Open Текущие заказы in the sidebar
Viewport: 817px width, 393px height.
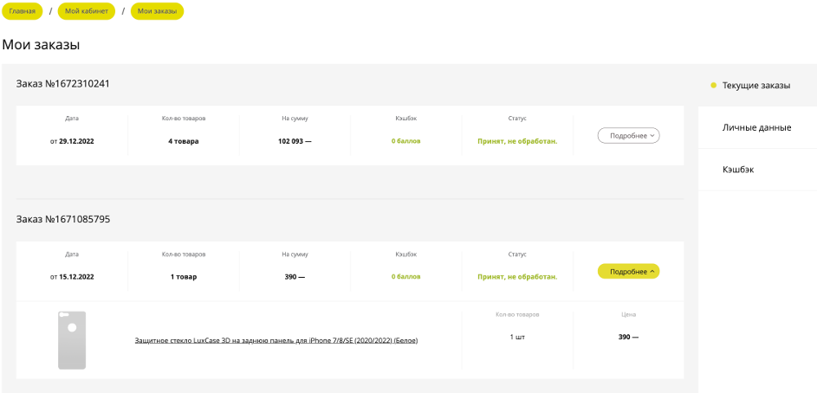pos(756,86)
